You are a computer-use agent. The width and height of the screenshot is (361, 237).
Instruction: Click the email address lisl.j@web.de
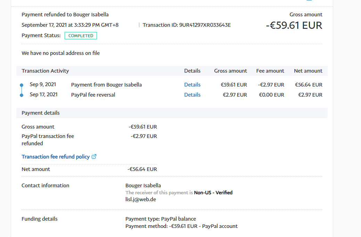click(x=141, y=199)
